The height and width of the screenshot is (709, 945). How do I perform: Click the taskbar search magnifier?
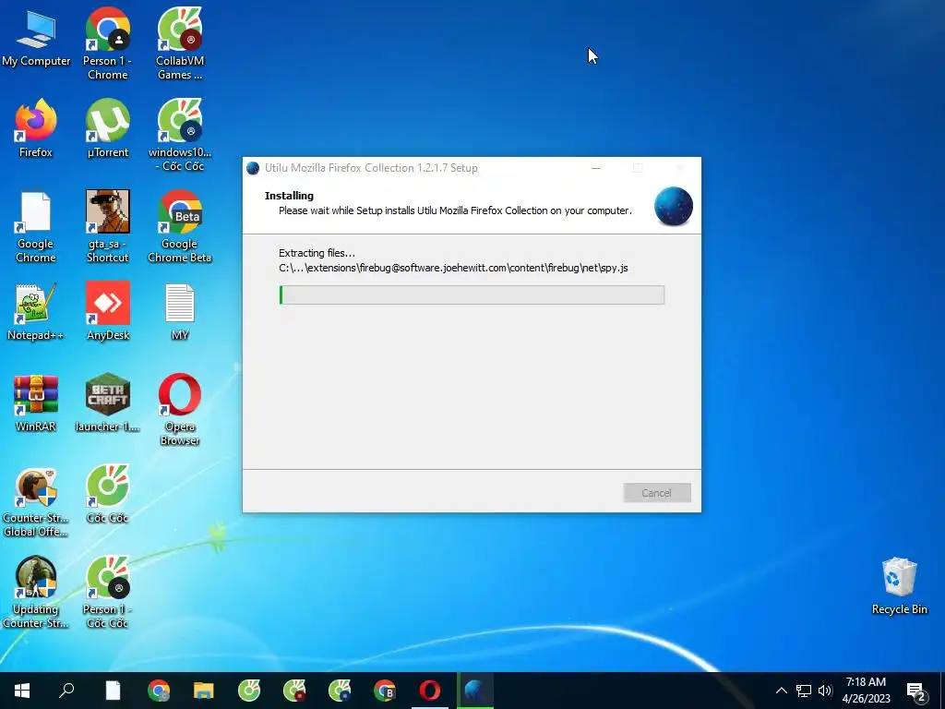click(x=66, y=691)
